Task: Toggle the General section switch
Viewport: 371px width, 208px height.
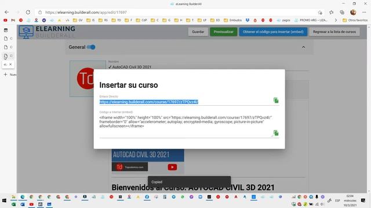Action: click(x=91, y=47)
